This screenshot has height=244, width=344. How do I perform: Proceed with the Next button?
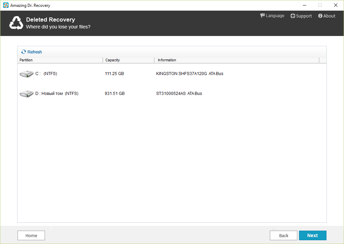pyautogui.click(x=313, y=235)
